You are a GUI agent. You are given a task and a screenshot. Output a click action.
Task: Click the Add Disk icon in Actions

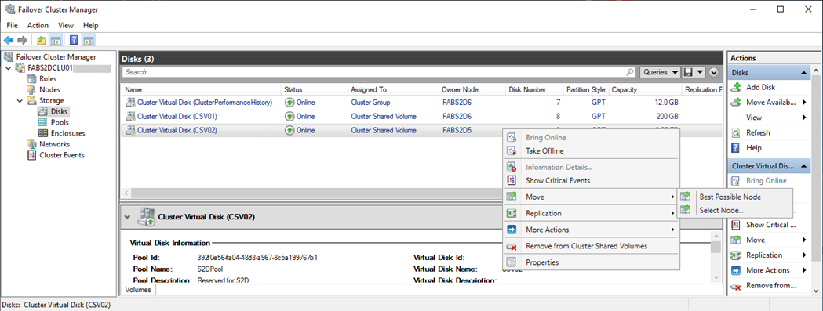736,87
